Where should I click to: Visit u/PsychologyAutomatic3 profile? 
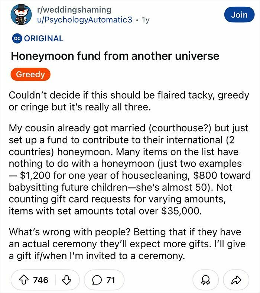85,20
